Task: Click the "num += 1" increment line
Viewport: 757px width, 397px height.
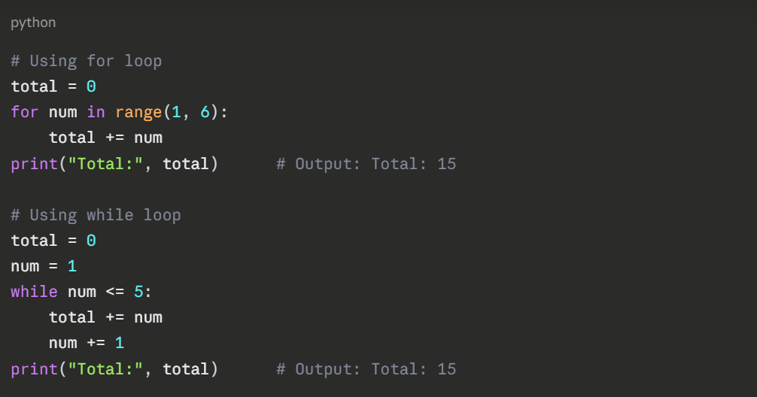Action: [86, 343]
